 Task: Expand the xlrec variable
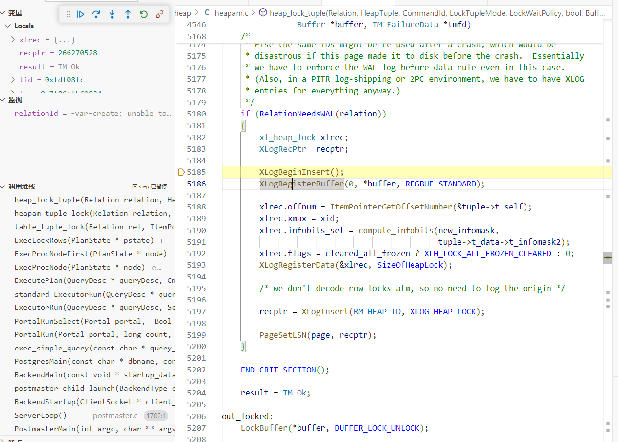point(13,40)
